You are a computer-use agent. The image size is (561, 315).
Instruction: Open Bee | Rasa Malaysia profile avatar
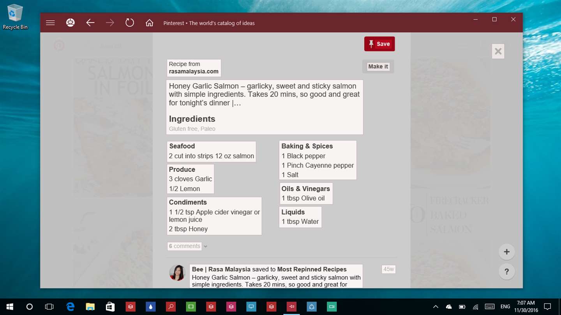(177, 273)
